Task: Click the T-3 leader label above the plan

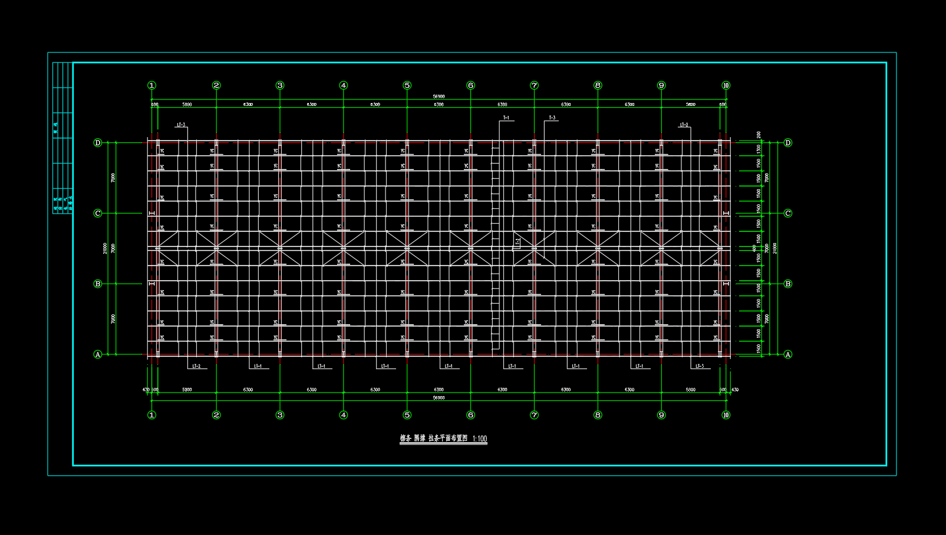Action: tap(552, 118)
